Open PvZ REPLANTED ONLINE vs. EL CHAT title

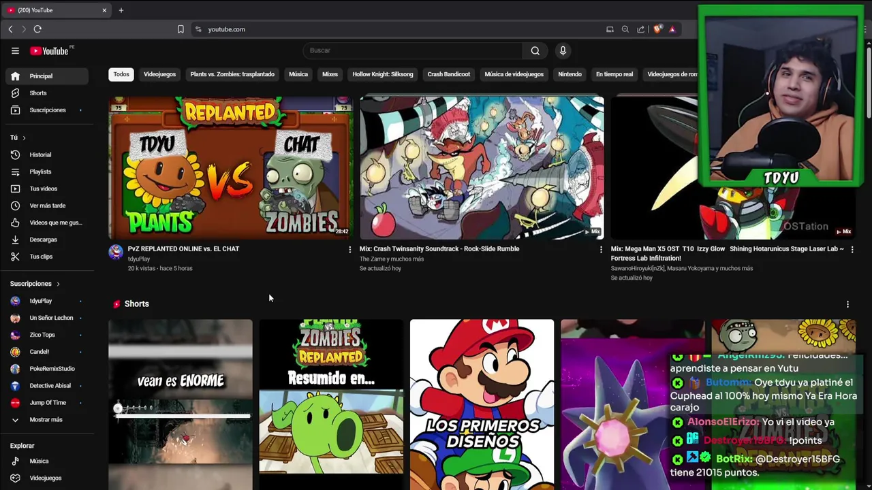(x=183, y=249)
